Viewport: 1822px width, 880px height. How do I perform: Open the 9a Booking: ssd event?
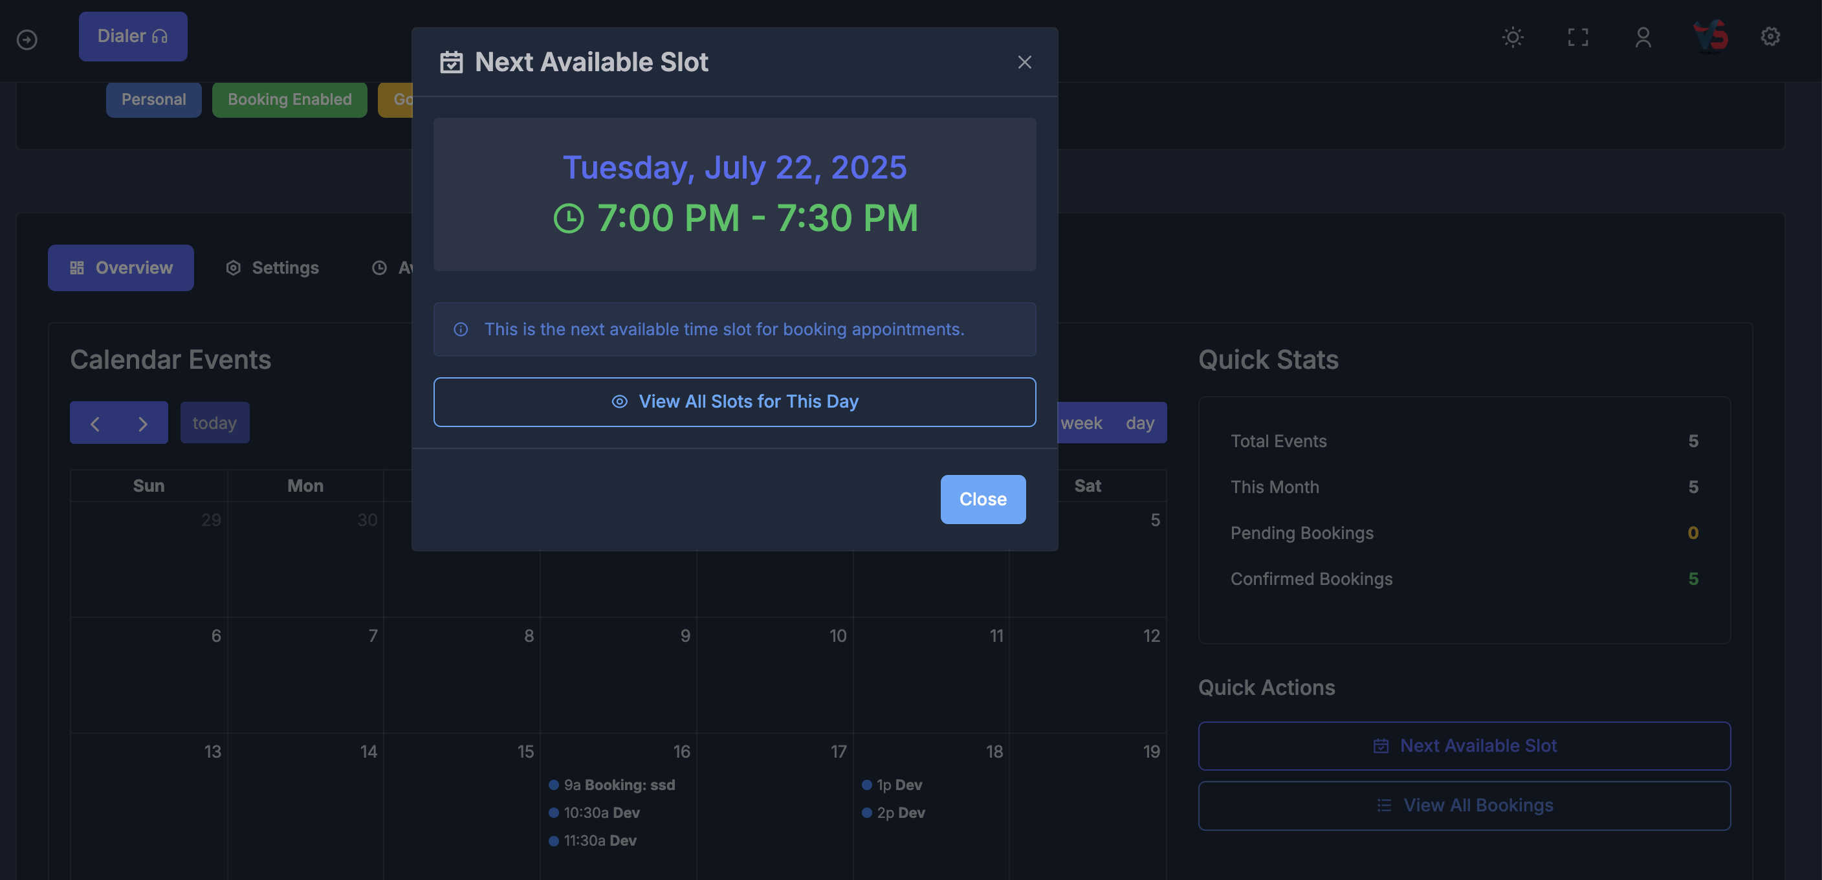[612, 784]
